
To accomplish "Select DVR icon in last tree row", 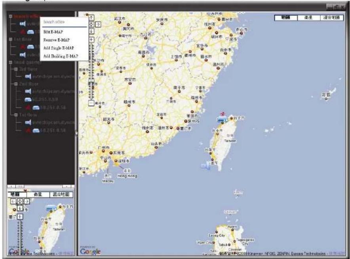I will point(36,130).
